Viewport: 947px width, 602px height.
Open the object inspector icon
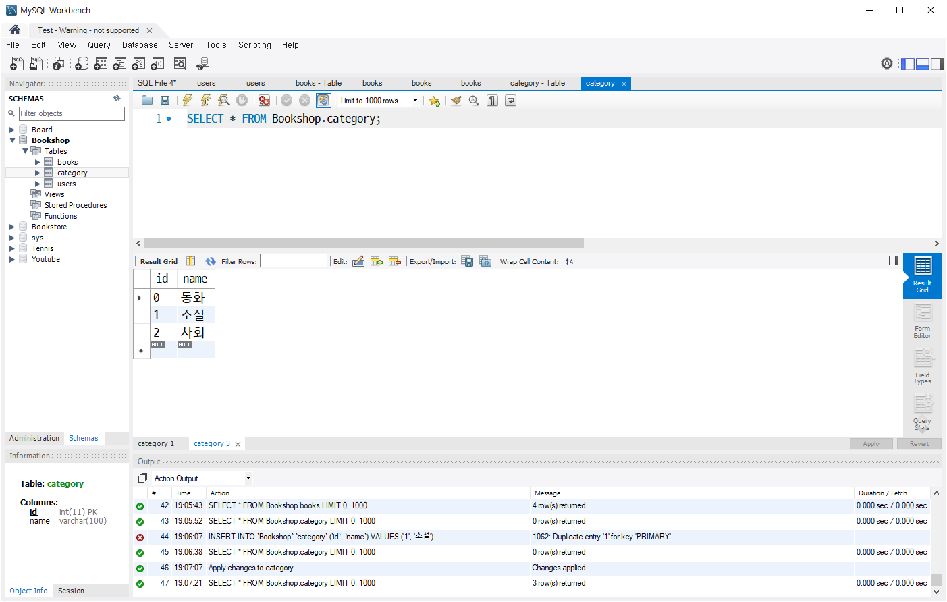tap(59, 63)
